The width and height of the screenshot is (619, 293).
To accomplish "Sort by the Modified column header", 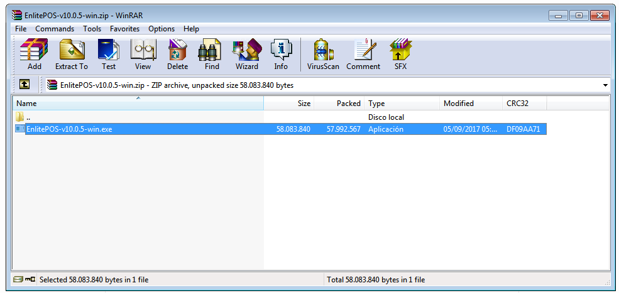I will coord(471,104).
